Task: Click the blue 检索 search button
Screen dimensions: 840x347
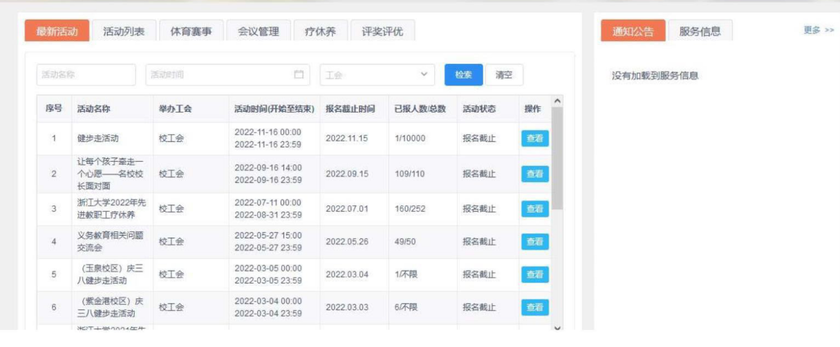Action: click(463, 75)
